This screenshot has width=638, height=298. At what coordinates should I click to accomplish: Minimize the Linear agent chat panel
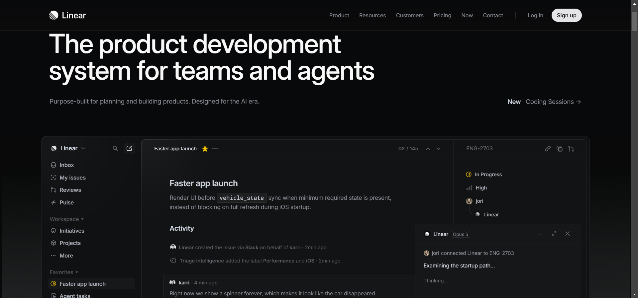[x=541, y=234]
